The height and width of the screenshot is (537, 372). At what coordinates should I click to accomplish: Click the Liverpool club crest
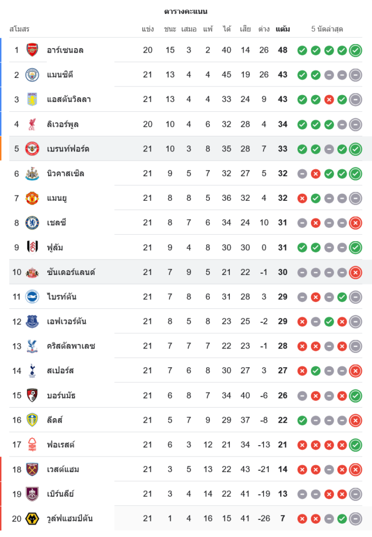[33, 124]
